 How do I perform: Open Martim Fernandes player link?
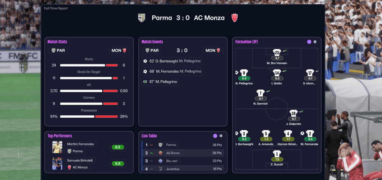(x=81, y=144)
